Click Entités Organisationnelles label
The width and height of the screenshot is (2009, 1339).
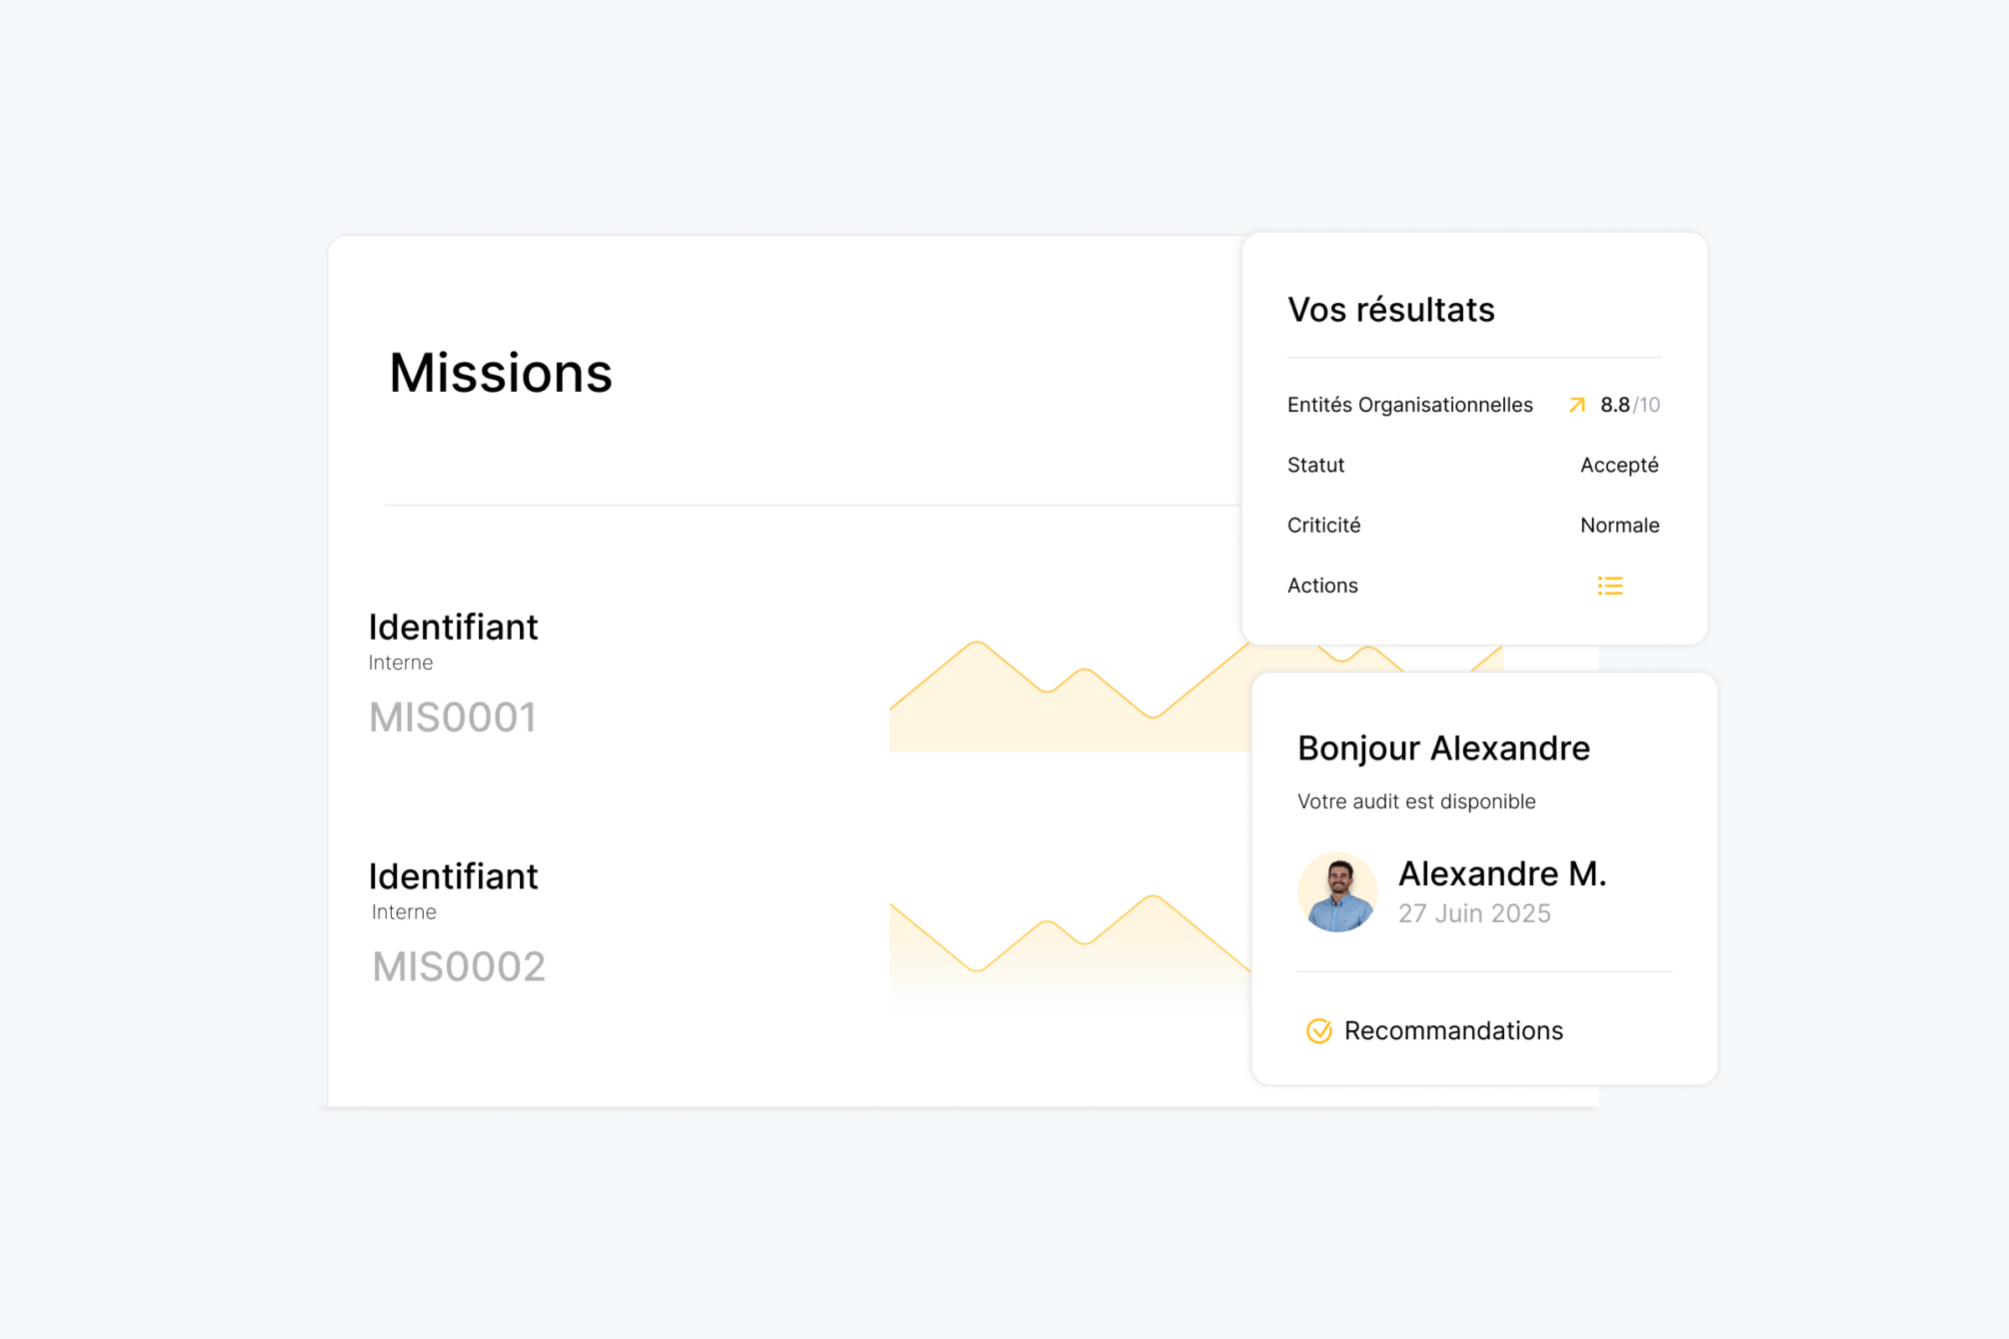click(1409, 405)
